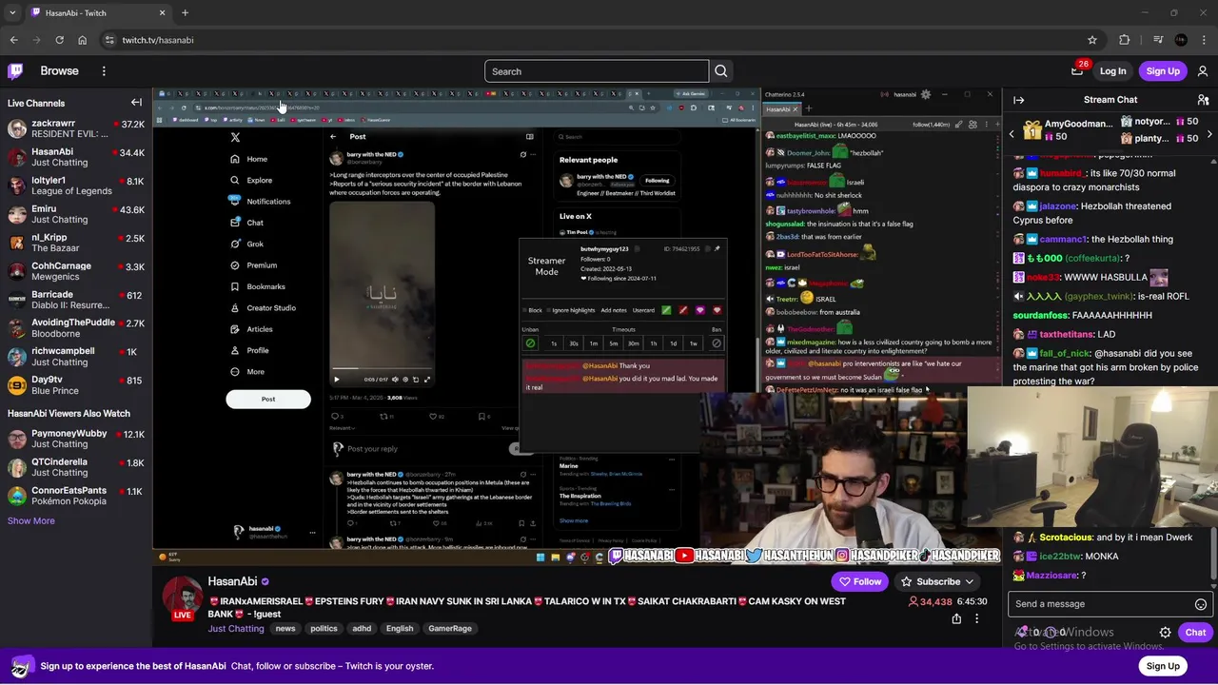1218x685 pixels.
Task: Open richwcampbell channel in sidebar
Action: coord(76,357)
